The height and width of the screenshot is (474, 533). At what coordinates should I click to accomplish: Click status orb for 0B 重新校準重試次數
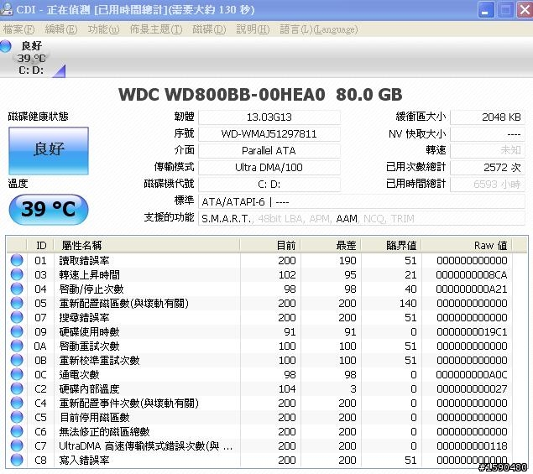tap(17, 360)
